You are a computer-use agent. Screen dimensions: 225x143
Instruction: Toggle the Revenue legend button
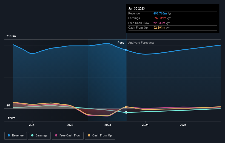click(16, 136)
